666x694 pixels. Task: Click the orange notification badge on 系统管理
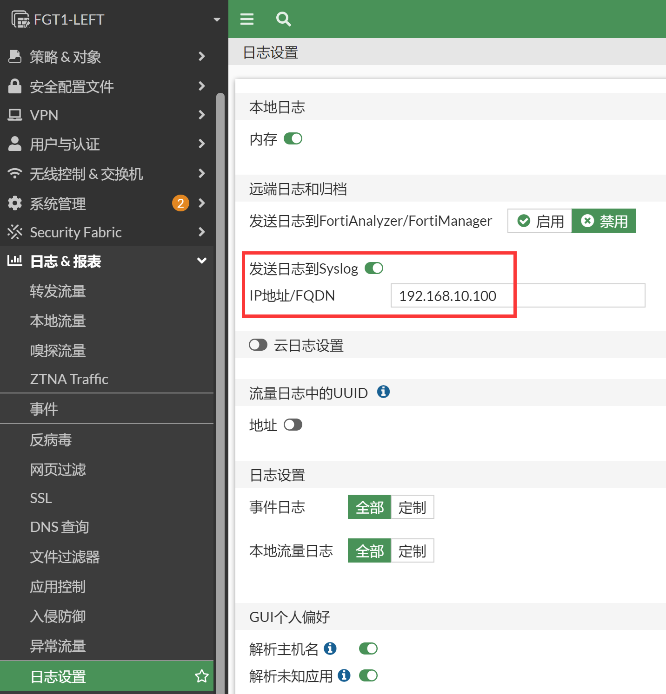pos(180,203)
